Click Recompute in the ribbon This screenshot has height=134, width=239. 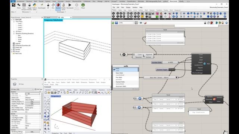[70, 6]
